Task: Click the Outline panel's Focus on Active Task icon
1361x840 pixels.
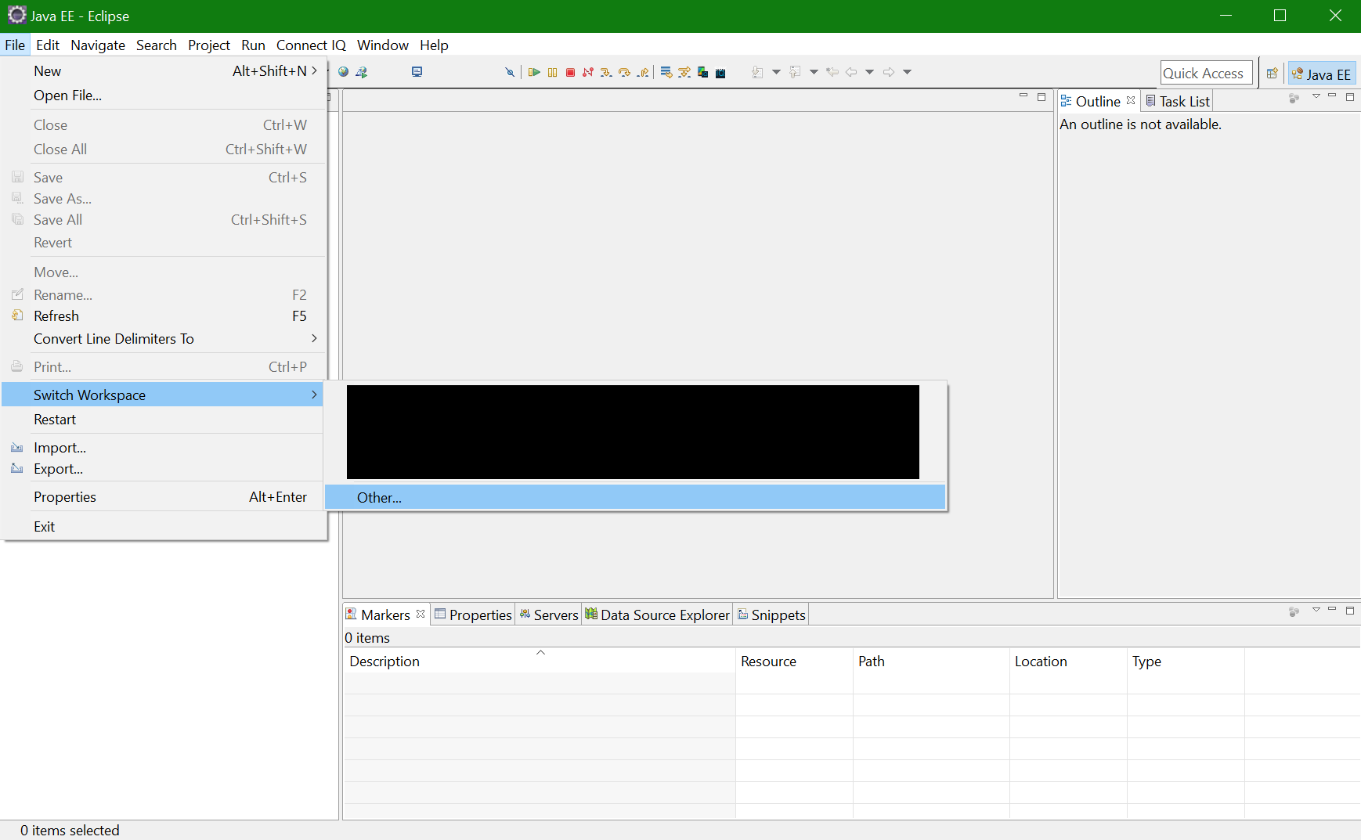Action: coord(1294,98)
